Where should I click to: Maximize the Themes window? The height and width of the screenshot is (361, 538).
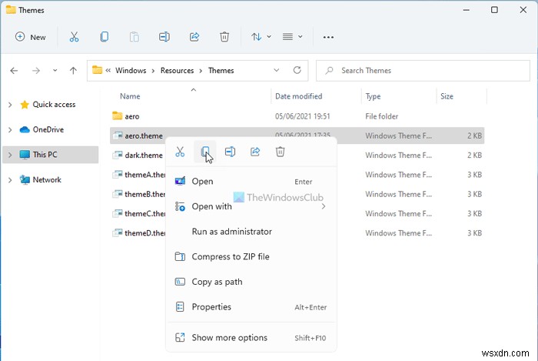point(494,10)
